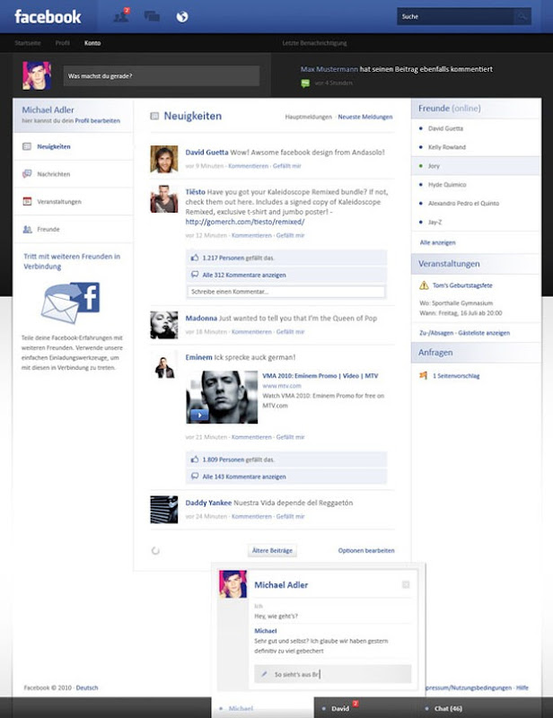
Task: Open the messages icon in top bar
Action: pyautogui.click(x=152, y=16)
